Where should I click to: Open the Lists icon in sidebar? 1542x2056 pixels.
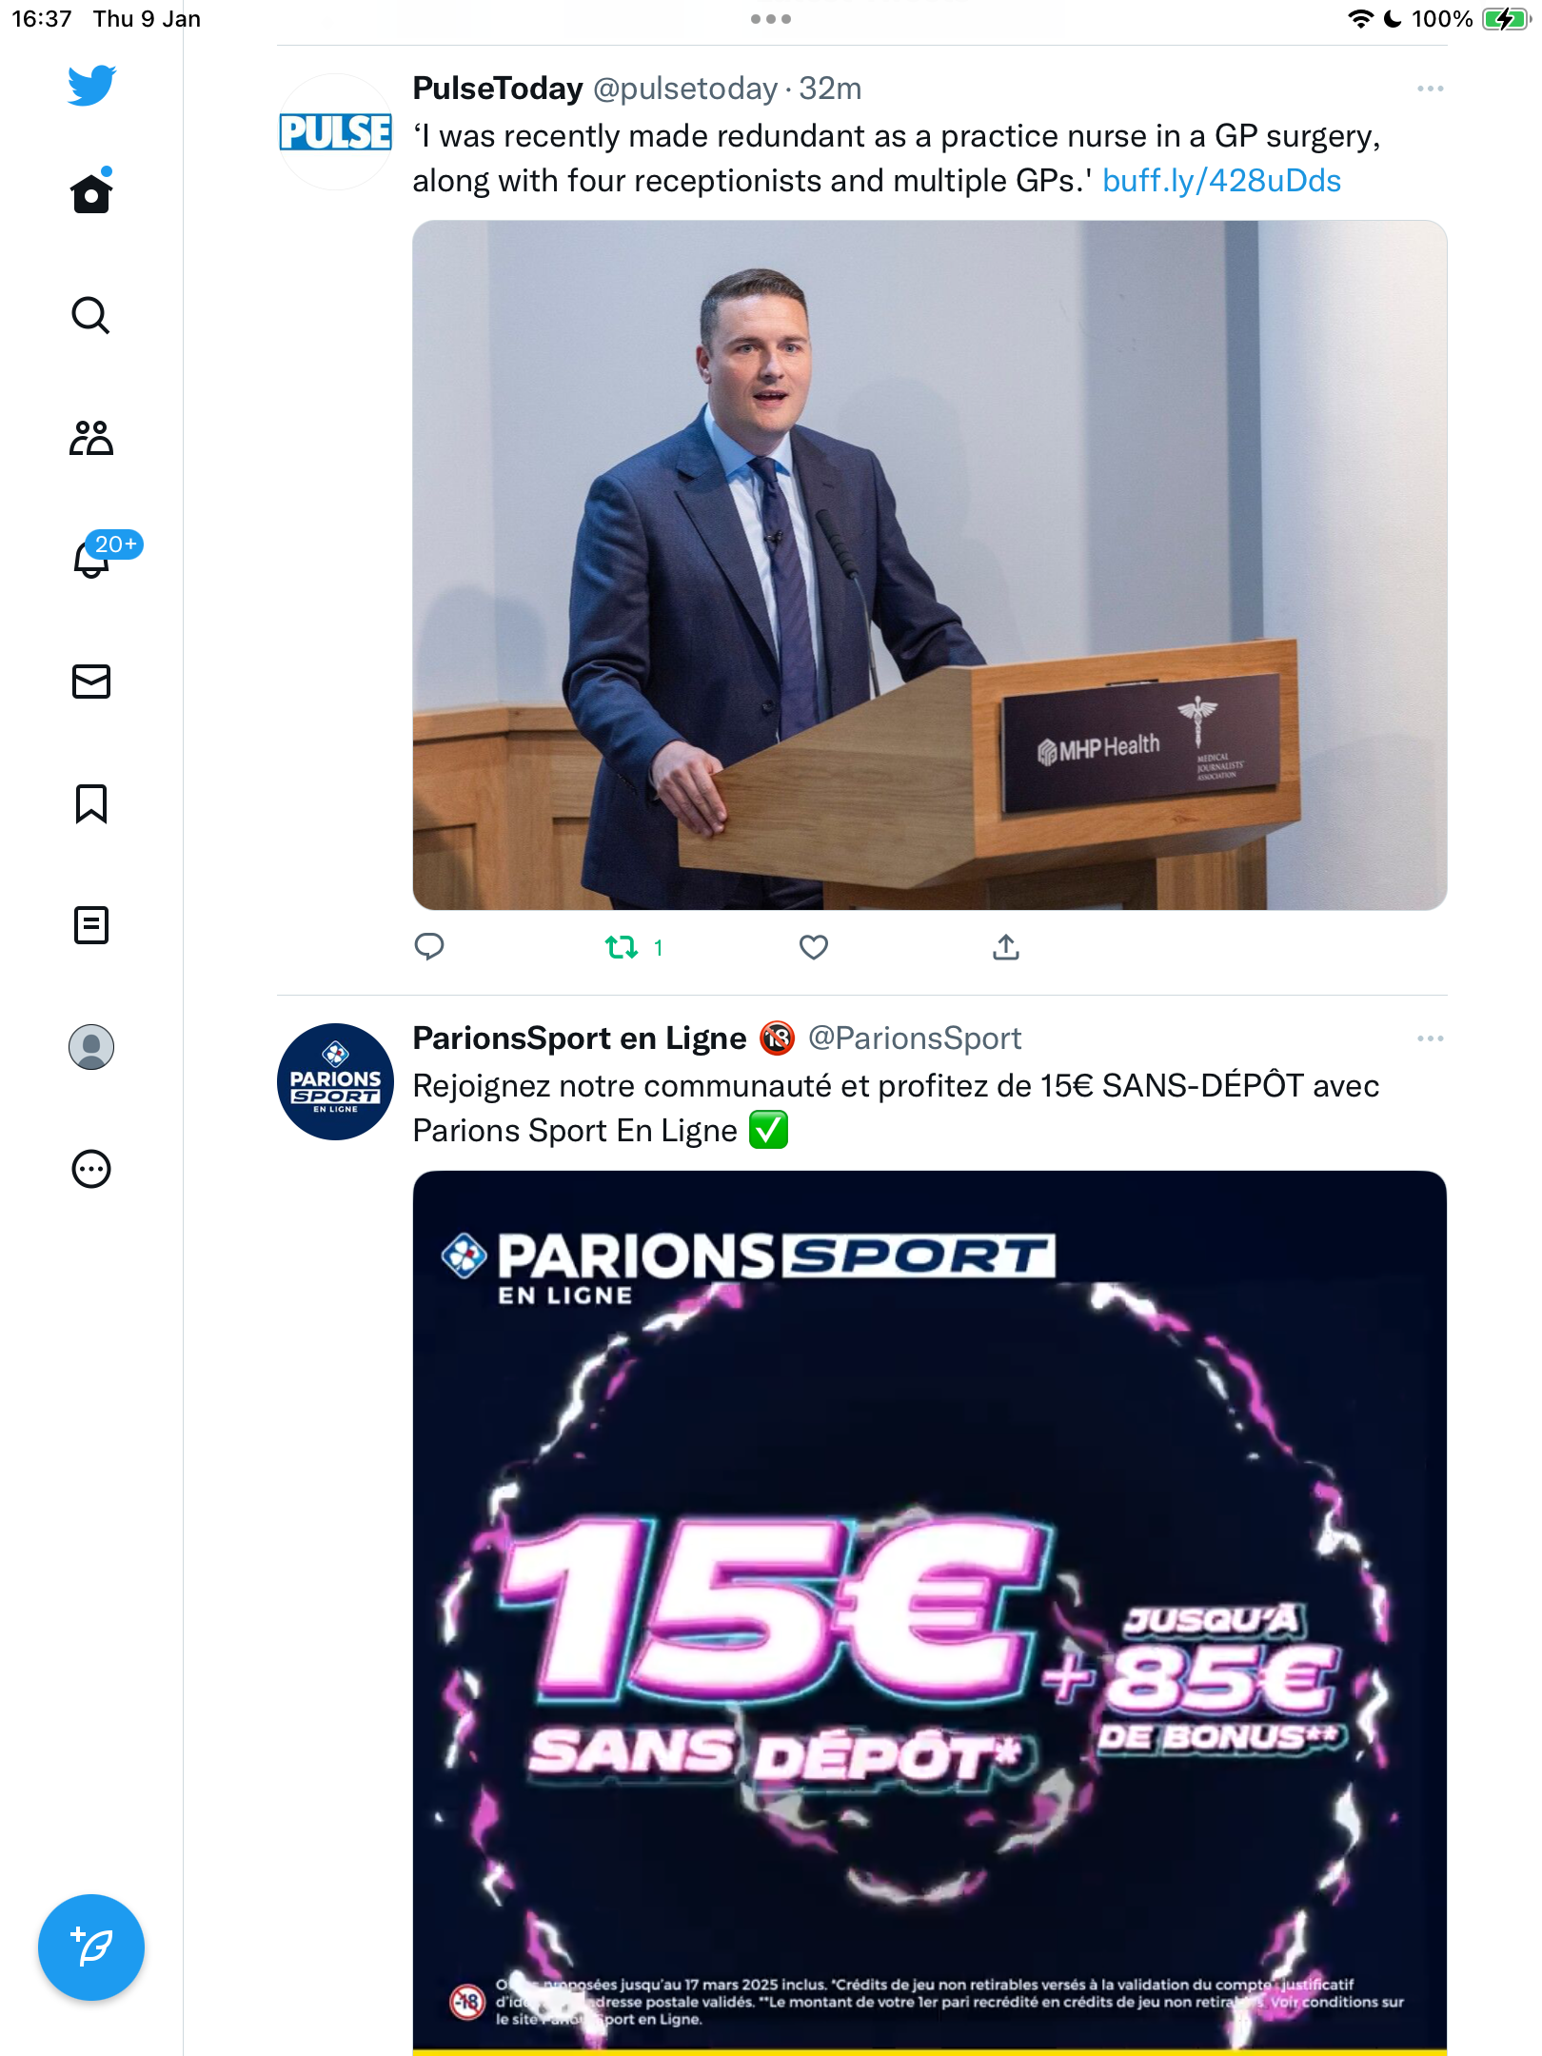pyautogui.click(x=91, y=925)
